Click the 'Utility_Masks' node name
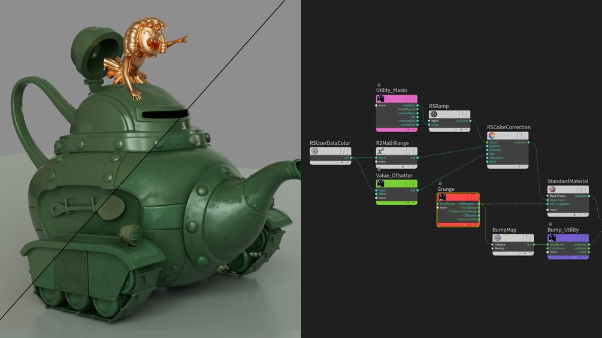The height and width of the screenshot is (338, 602). point(392,90)
